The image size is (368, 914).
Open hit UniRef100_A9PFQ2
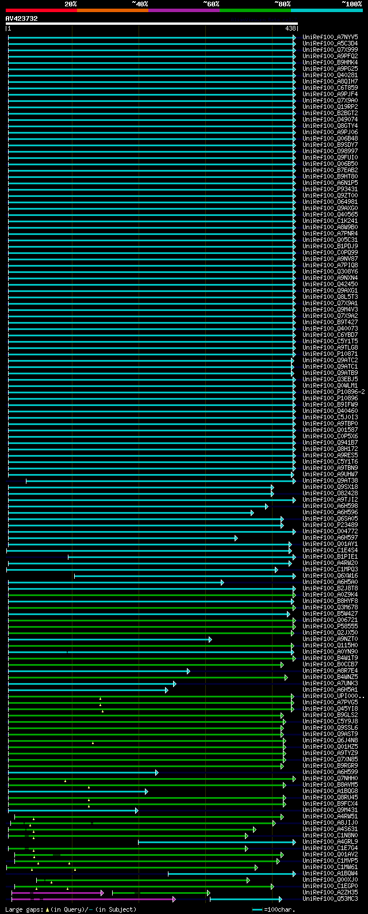coord(330,56)
